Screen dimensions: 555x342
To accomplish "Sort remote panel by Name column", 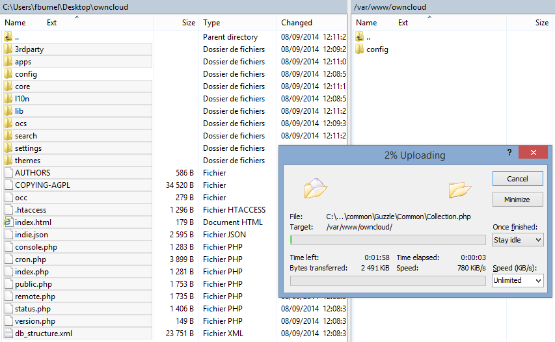I will (x=366, y=23).
